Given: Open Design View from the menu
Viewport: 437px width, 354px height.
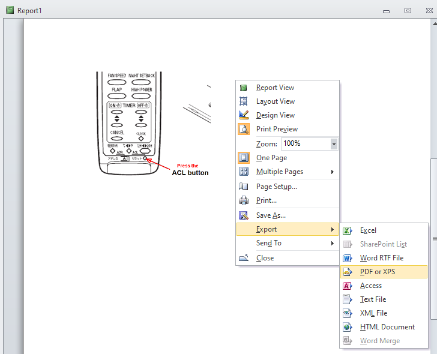Looking at the screenshot, I should (x=288, y=115).
